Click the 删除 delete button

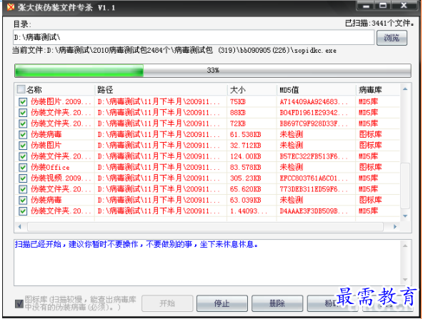(x=277, y=303)
